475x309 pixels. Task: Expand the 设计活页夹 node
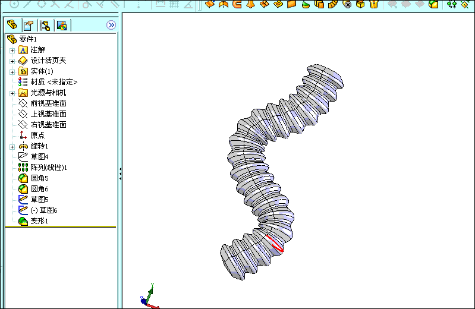pos(12,61)
